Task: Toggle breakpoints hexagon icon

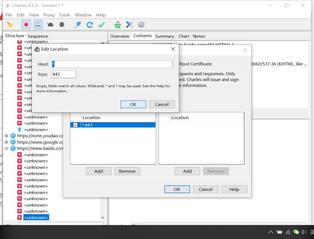Action: [62, 25]
